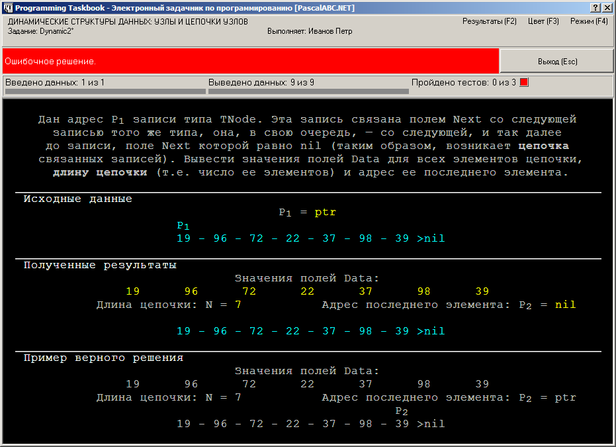
Task: Click the Полученные результаты section heading
Action: tap(100, 266)
